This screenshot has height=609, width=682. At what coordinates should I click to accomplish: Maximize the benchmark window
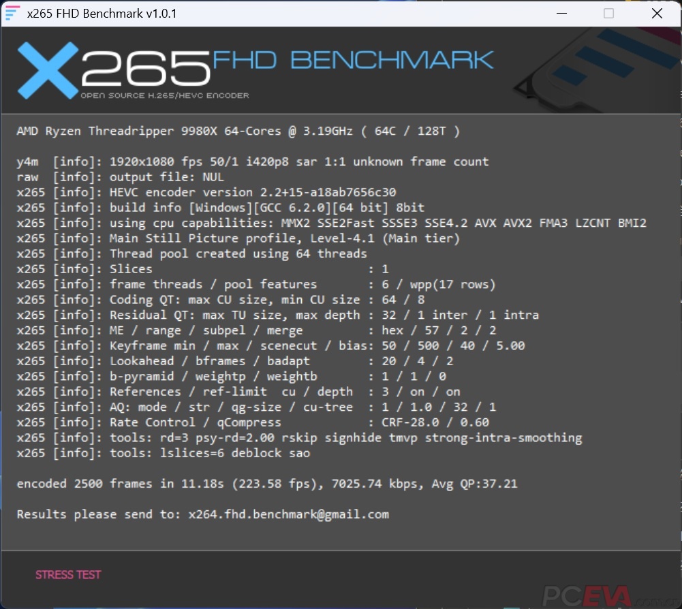pyautogui.click(x=608, y=14)
